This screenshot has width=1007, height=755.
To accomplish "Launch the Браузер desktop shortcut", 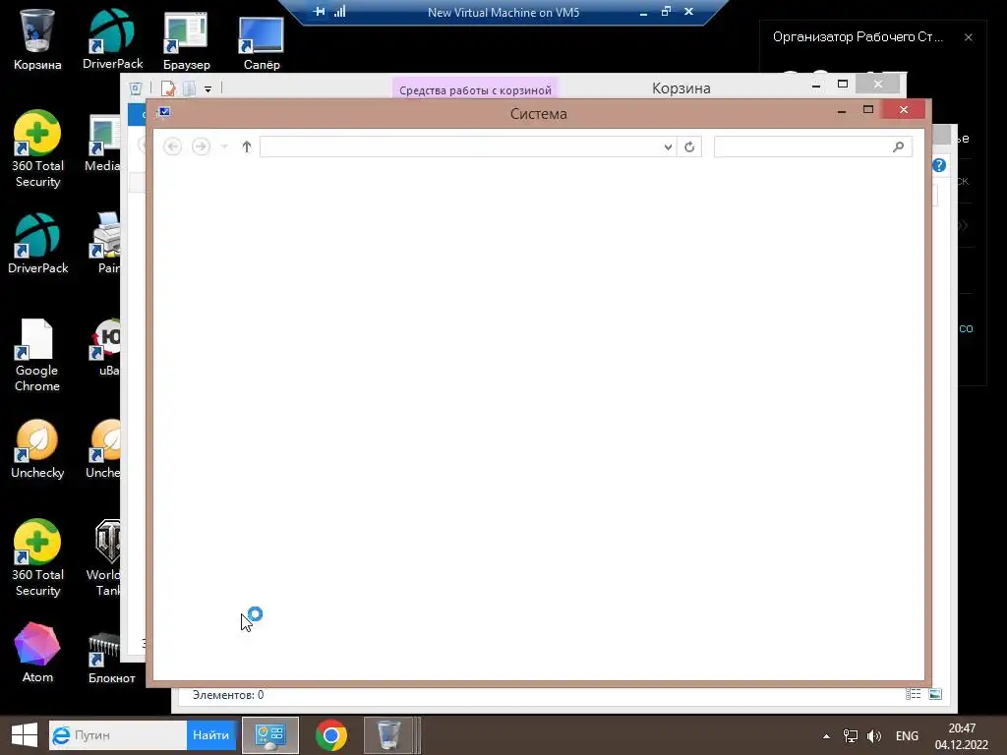I will 186,39.
